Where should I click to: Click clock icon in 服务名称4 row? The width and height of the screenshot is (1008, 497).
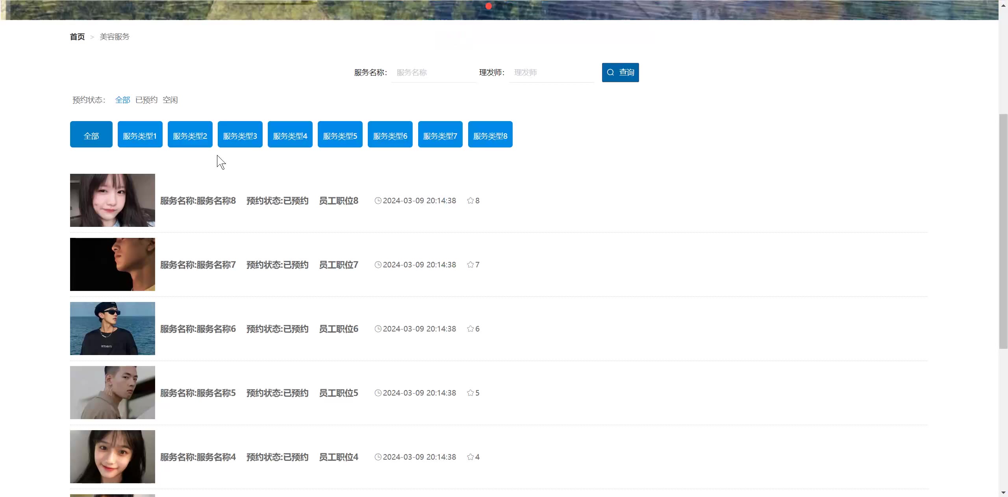[x=378, y=457]
